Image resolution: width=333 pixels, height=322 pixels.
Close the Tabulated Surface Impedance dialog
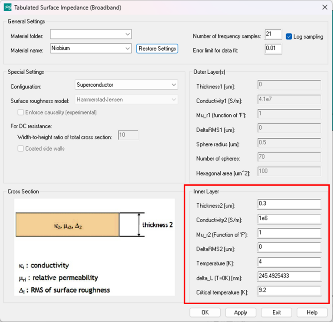pyautogui.click(x=325, y=7)
